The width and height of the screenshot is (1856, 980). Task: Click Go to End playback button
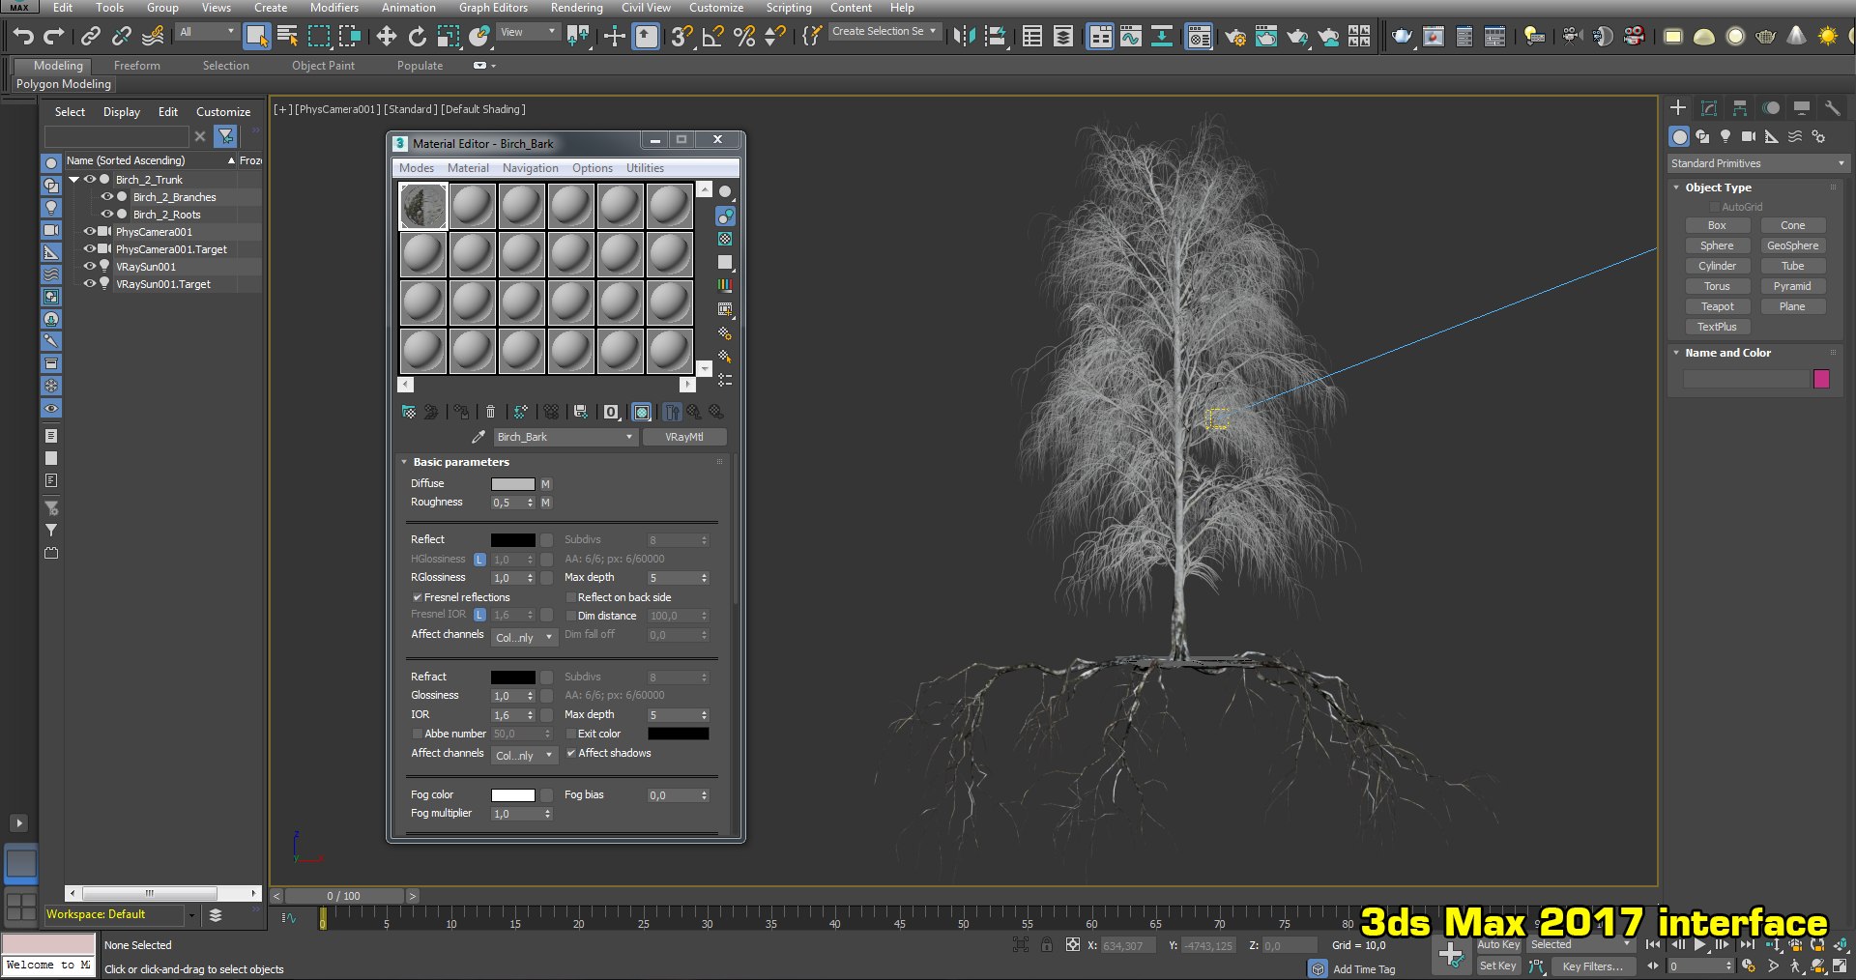coord(1748,944)
